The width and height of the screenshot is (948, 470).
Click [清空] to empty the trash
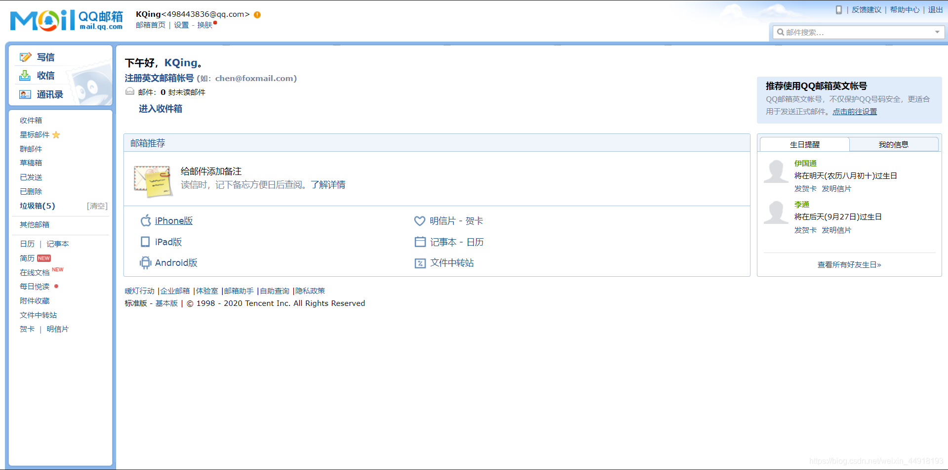coord(97,206)
